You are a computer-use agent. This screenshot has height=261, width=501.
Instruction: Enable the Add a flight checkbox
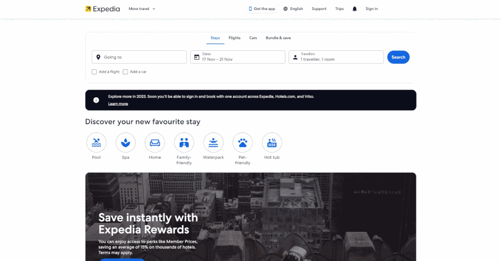coord(95,72)
